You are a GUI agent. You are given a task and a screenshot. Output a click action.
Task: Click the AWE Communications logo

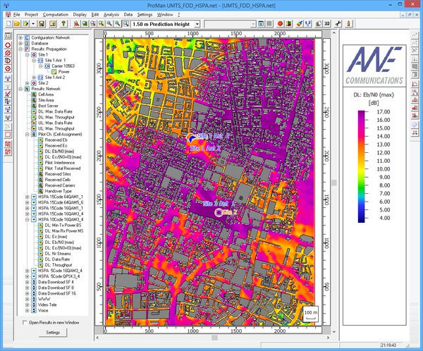click(374, 64)
